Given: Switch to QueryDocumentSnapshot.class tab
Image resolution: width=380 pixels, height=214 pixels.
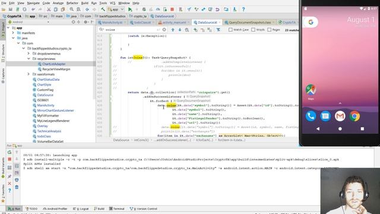Looking at the screenshot, I should (249, 23).
